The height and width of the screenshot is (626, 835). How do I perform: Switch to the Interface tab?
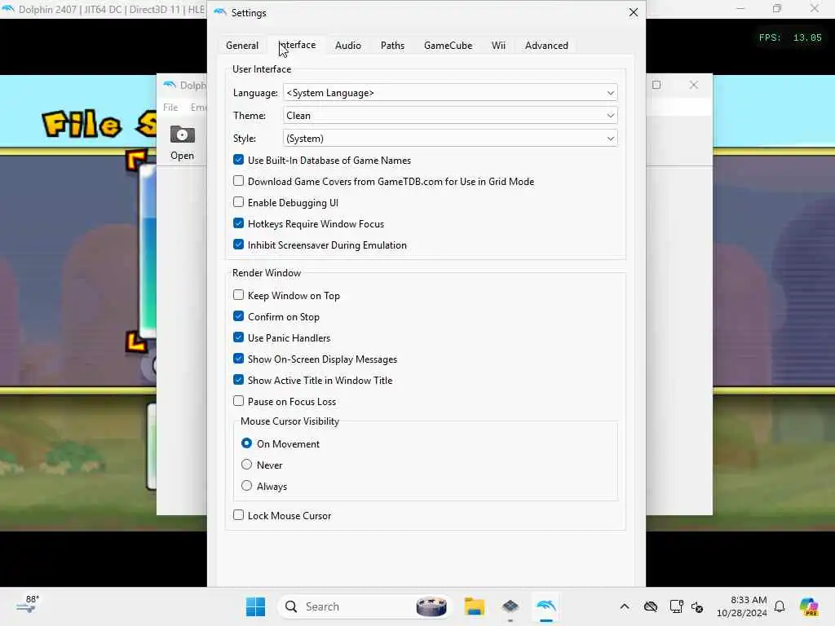pos(297,46)
